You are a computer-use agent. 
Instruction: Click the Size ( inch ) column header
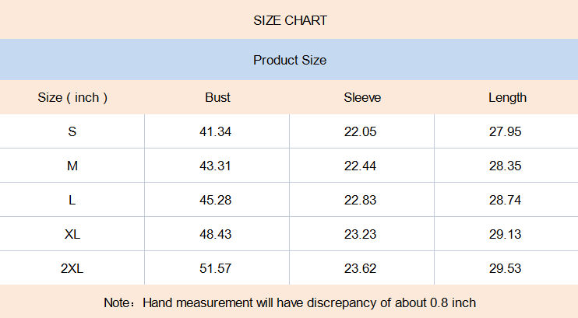pos(72,97)
